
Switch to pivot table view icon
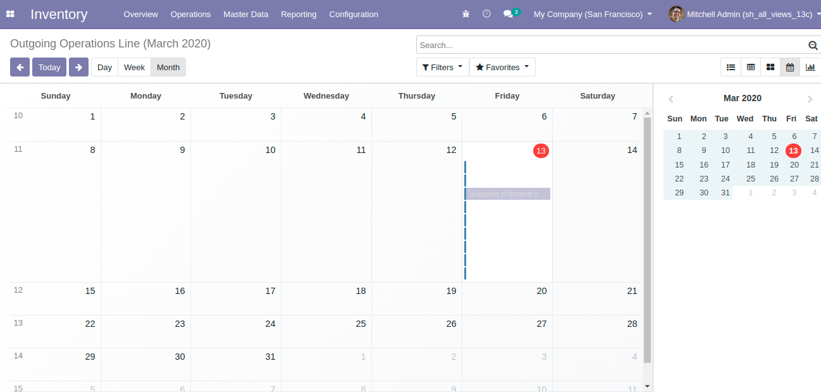pos(751,67)
